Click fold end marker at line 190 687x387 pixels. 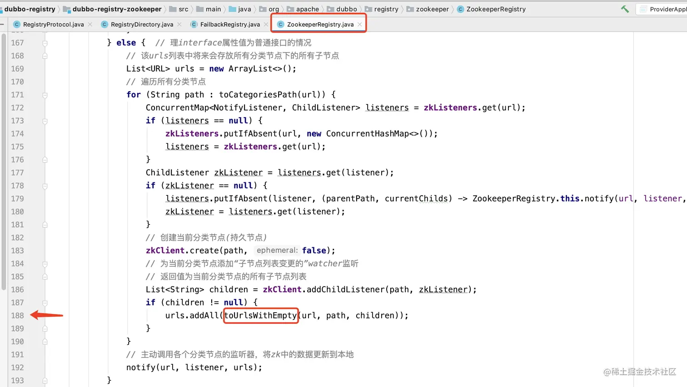point(45,342)
